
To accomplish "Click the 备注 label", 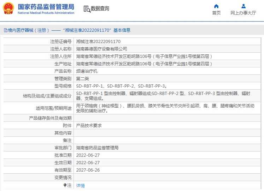I will pos(67,141).
